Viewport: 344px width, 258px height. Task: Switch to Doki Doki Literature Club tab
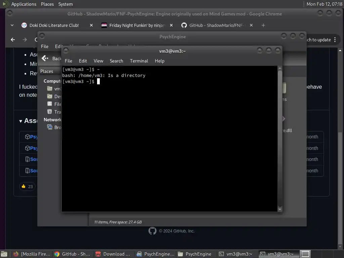(54, 25)
